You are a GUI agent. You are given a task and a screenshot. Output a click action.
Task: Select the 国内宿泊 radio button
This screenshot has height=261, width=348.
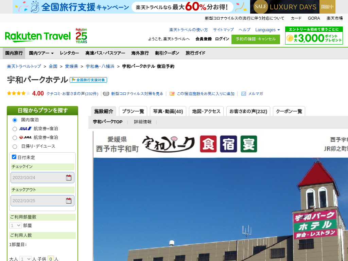click(x=15, y=120)
